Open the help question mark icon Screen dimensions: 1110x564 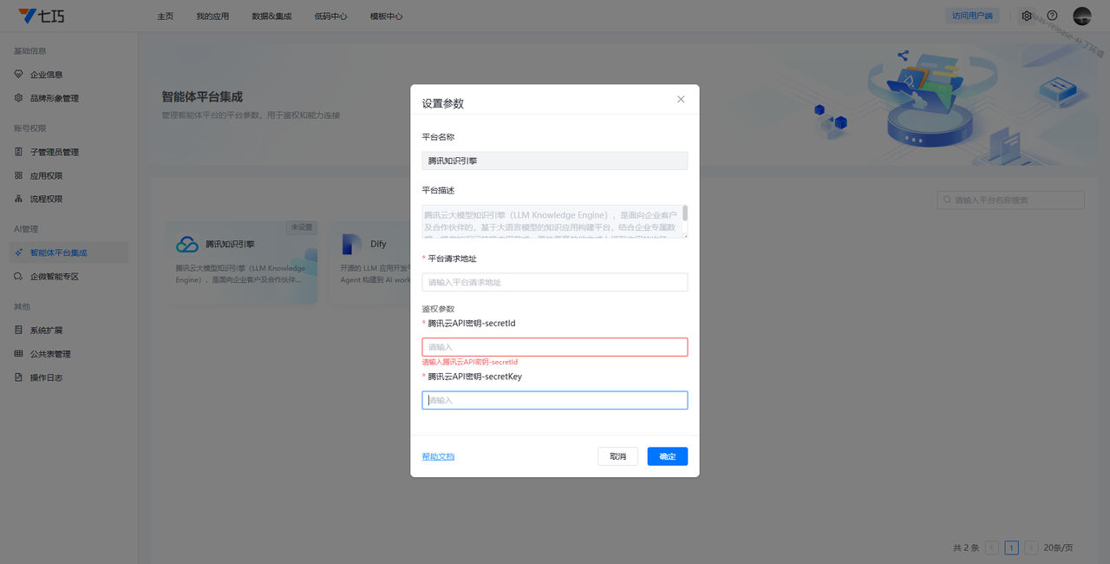click(1052, 16)
